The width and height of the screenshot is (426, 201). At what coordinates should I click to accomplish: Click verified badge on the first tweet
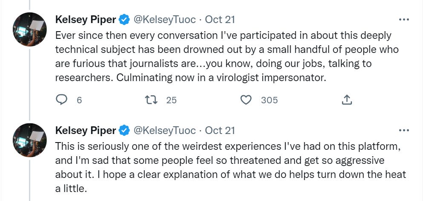tap(124, 20)
